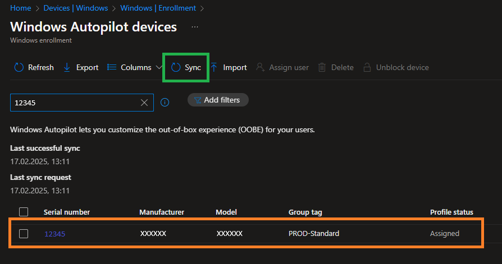The height and width of the screenshot is (264, 502).
Task: Click the Export download arrow icon
Action: coord(67,67)
